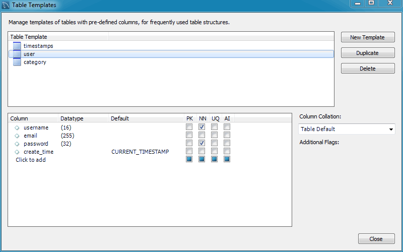The image size is (403, 252).
Task: Click the category template table icon
Action: tap(17, 62)
